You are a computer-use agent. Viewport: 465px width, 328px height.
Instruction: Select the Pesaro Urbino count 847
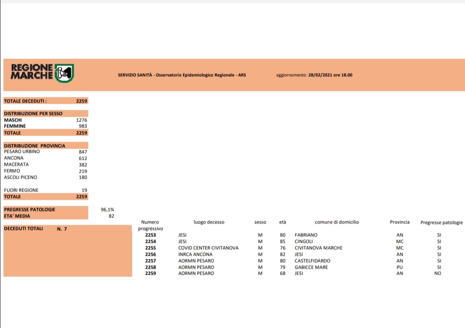coord(83,152)
